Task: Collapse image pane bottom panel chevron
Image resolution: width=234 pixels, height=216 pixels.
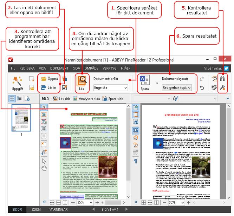Action: (44, 202)
